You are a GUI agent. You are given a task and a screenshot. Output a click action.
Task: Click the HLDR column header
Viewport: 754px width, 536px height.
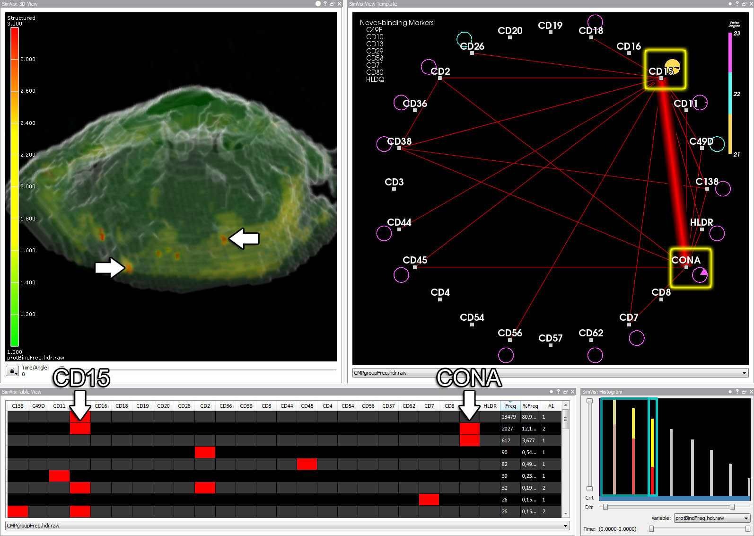click(x=490, y=406)
